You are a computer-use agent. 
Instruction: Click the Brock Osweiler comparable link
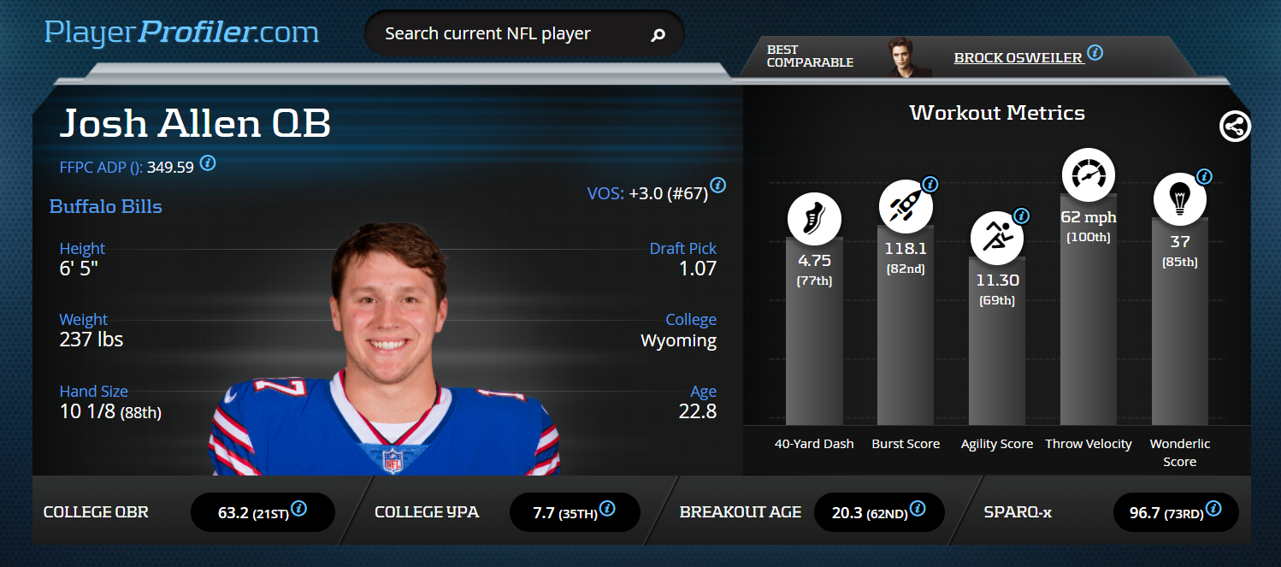pos(1018,57)
